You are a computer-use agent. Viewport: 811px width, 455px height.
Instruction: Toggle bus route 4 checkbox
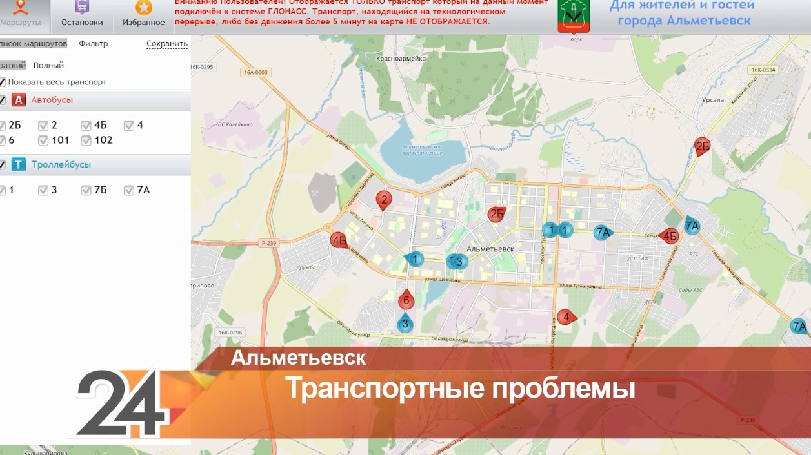pyautogui.click(x=129, y=126)
